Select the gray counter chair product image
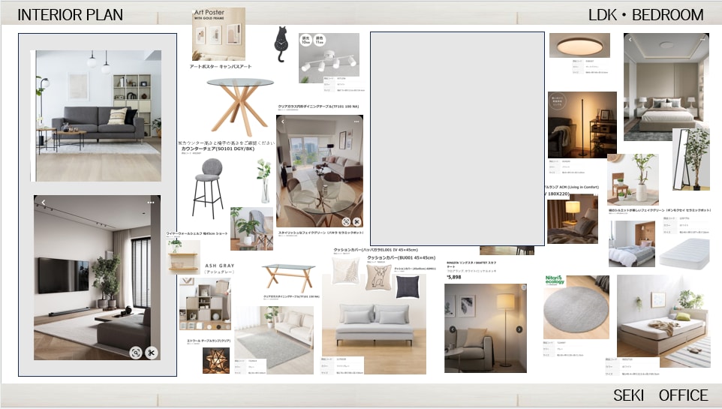The height and width of the screenshot is (409, 722). tap(209, 188)
